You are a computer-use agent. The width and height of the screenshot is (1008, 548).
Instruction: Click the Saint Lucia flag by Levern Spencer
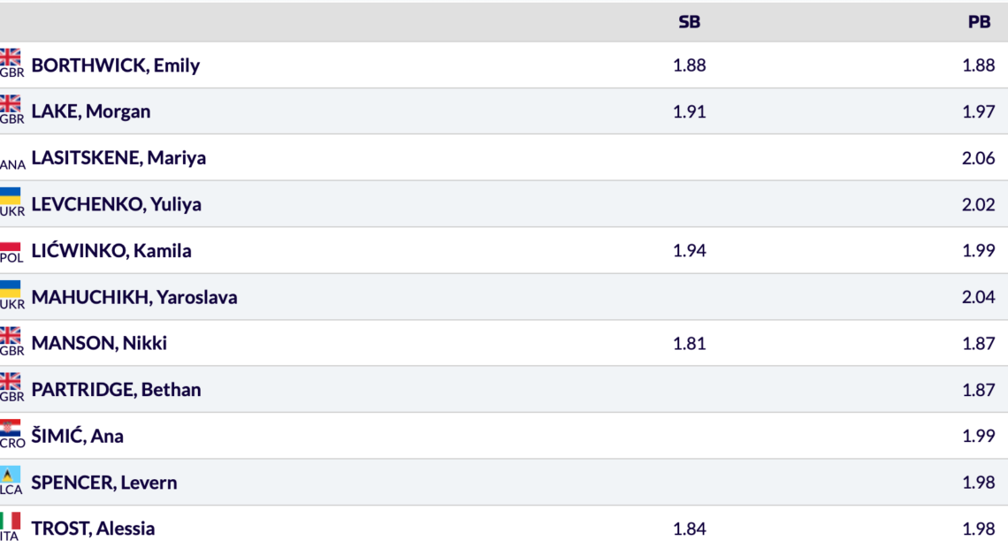coord(11,475)
